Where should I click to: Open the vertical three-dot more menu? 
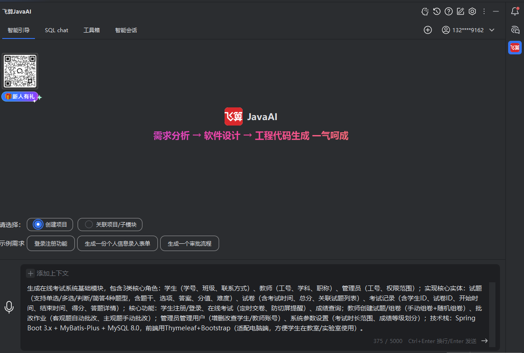pyautogui.click(x=484, y=11)
